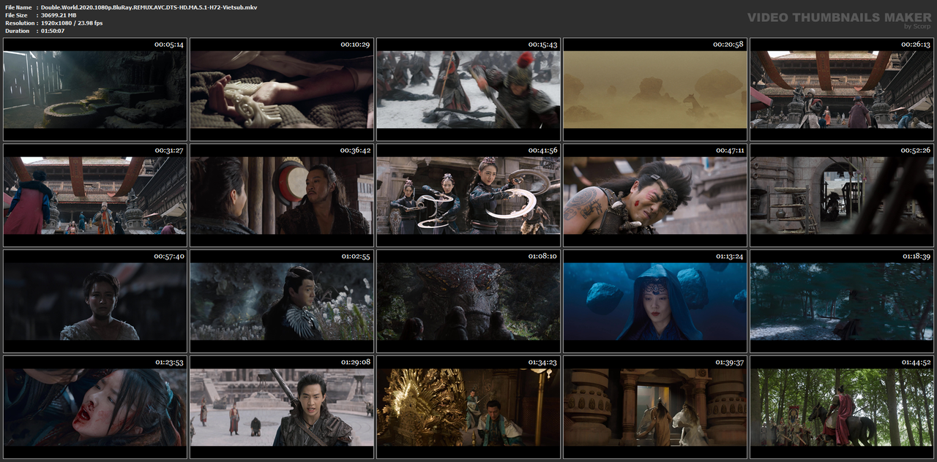Select the dark portrait frame at 00:57:40

pyautogui.click(x=94, y=301)
